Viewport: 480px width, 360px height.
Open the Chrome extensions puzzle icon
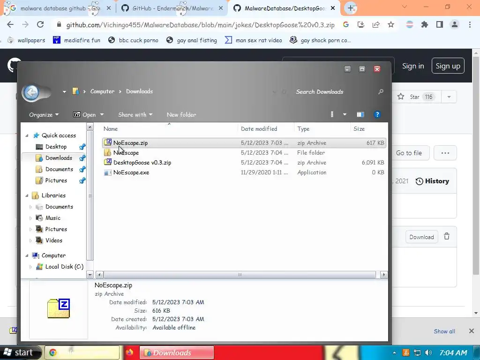[425, 24]
